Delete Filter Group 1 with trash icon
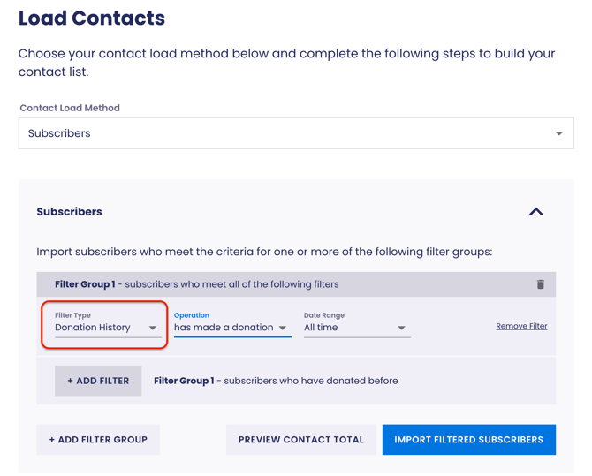This screenshot has height=476, width=592. (x=541, y=284)
